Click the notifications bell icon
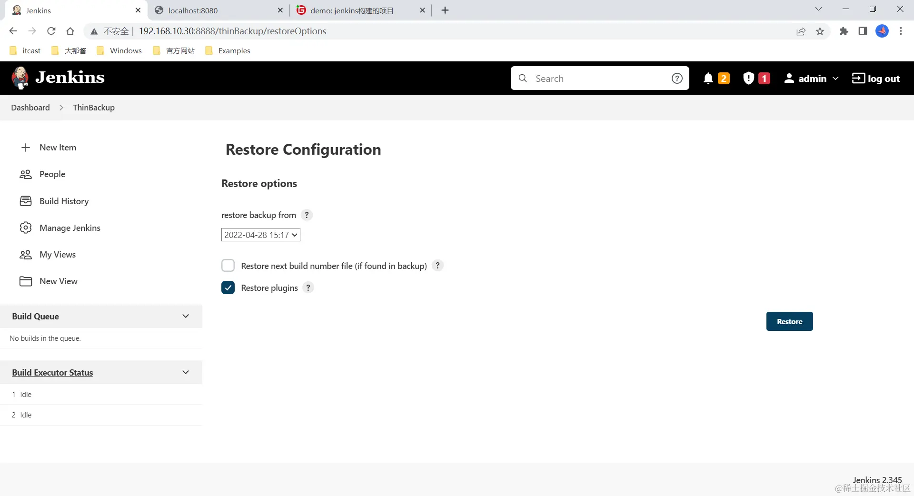This screenshot has width=914, height=496. tap(708, 79)
